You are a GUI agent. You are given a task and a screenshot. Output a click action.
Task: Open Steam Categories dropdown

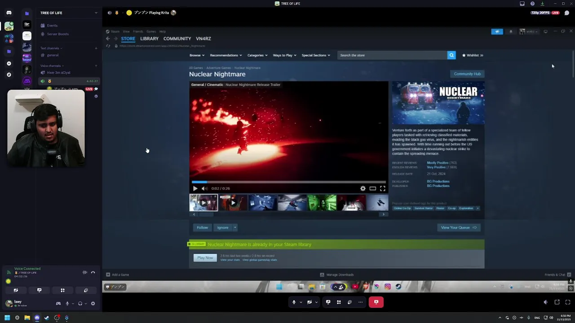[x=257, y=55]
